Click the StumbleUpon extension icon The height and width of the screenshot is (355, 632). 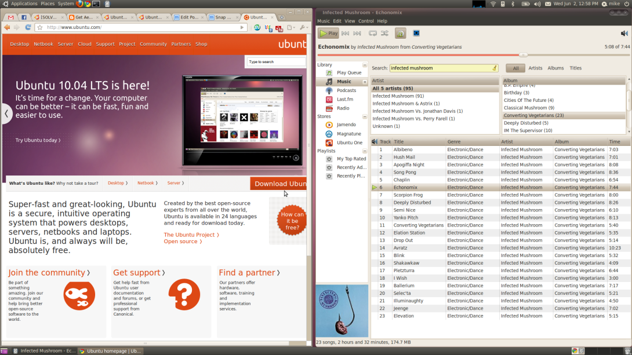click(x=257, y=28)
